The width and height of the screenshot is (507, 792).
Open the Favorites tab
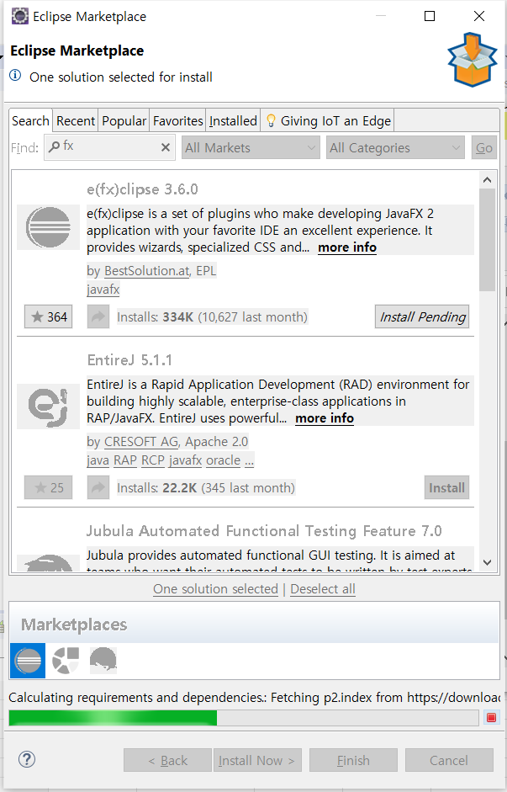point(177,121)
